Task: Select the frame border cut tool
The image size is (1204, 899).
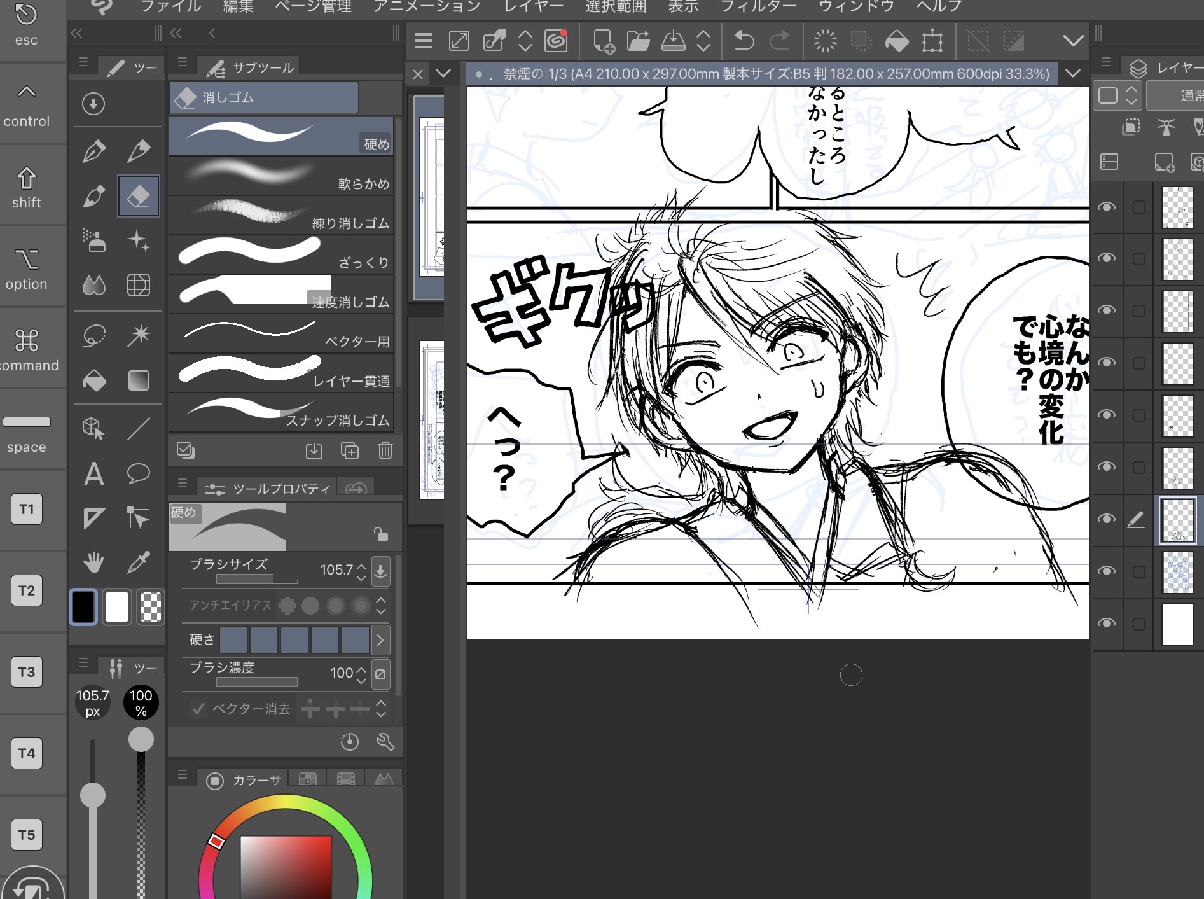Action: coord(94,518)
